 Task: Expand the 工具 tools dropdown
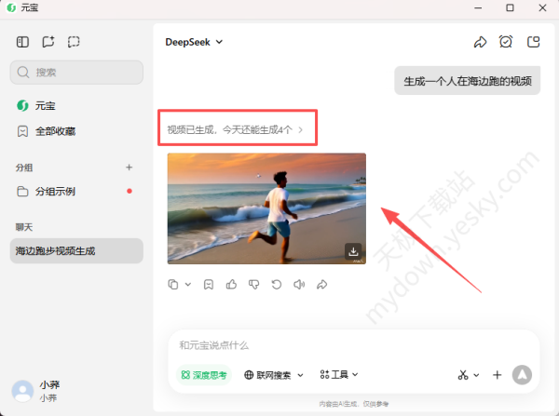click(339, 375)
